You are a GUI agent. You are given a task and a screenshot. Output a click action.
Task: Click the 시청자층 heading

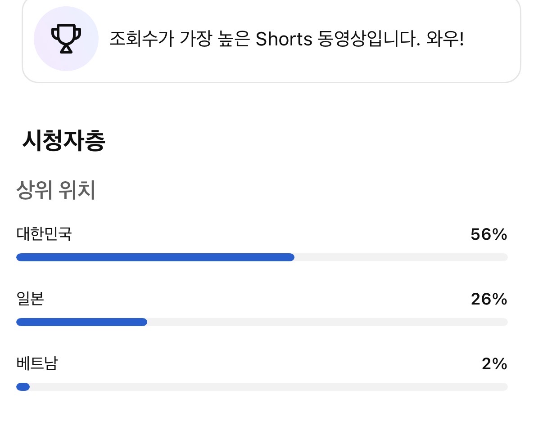pyautogui.click(x=63, y=141)
